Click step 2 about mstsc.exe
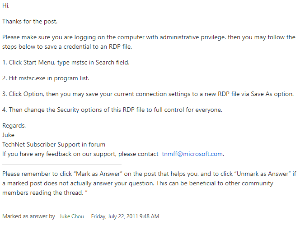300x225 pixels. [x=46, y=78]
